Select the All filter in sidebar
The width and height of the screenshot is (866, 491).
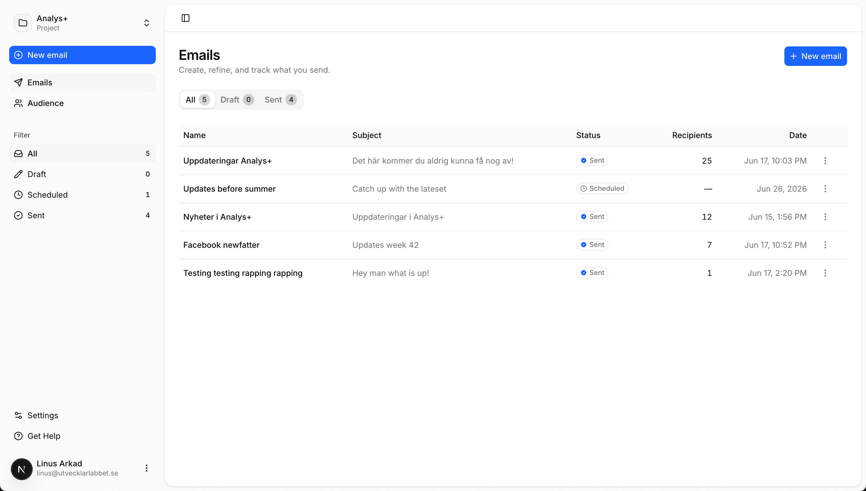(x=82, y=154)
